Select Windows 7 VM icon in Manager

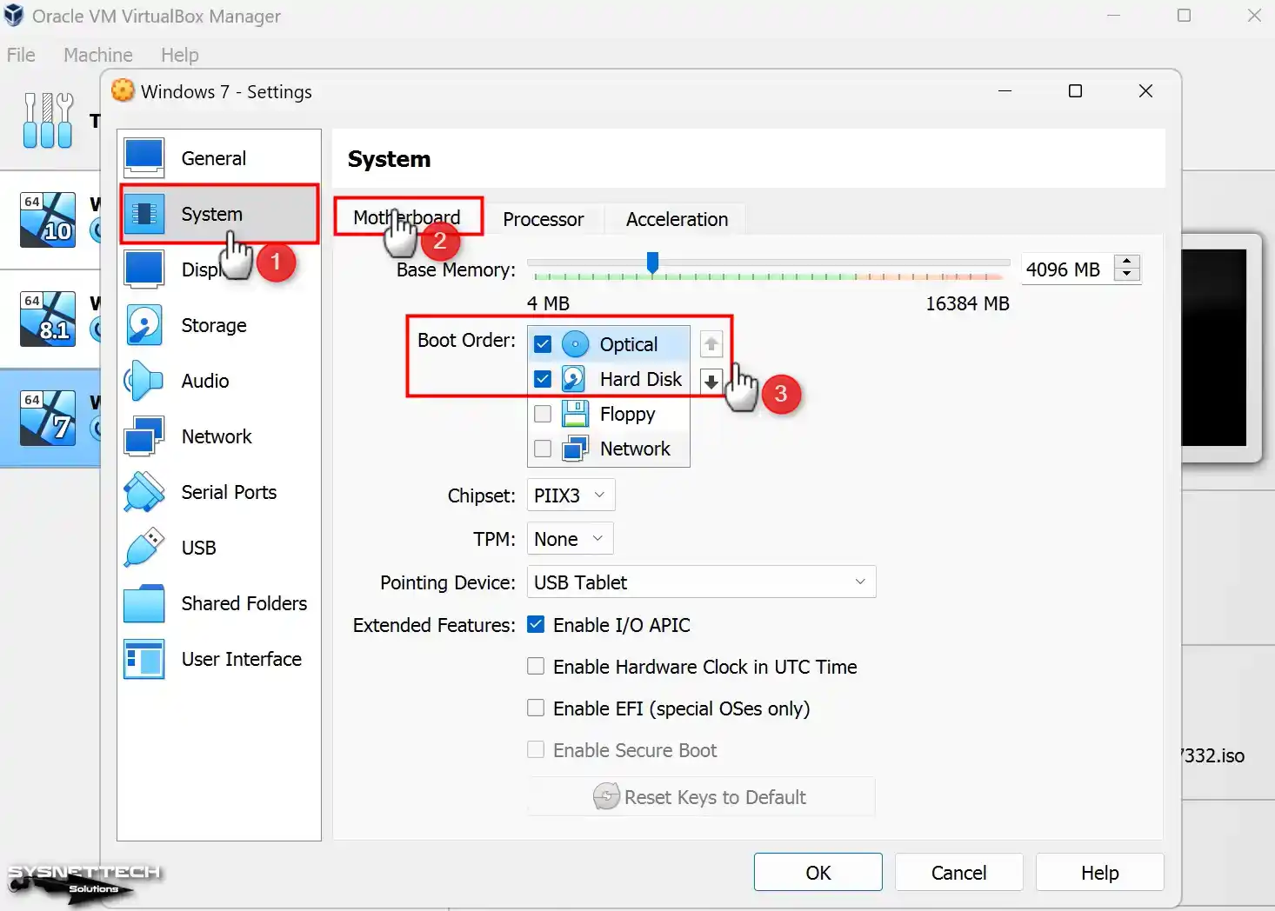pos(48,418)
